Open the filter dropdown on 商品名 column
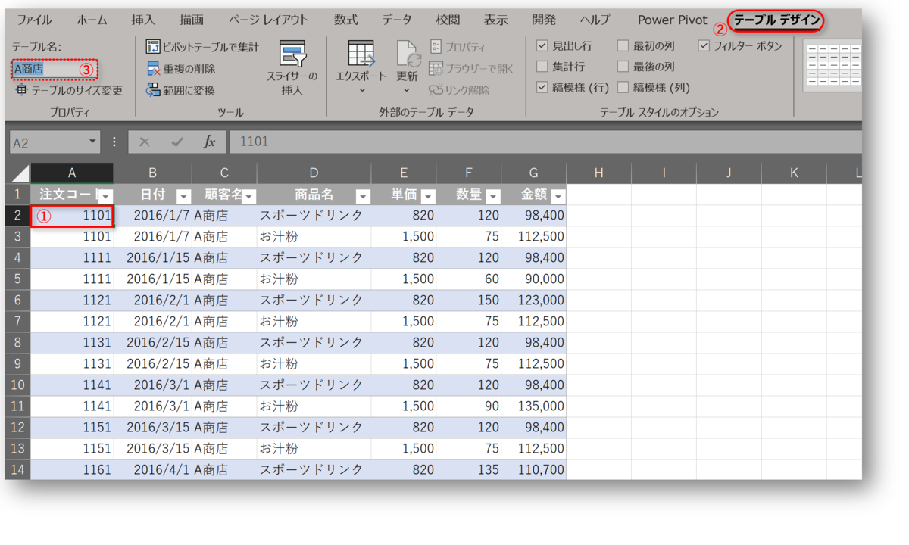This screenshot has height=545, width=909. coord(363,195)
